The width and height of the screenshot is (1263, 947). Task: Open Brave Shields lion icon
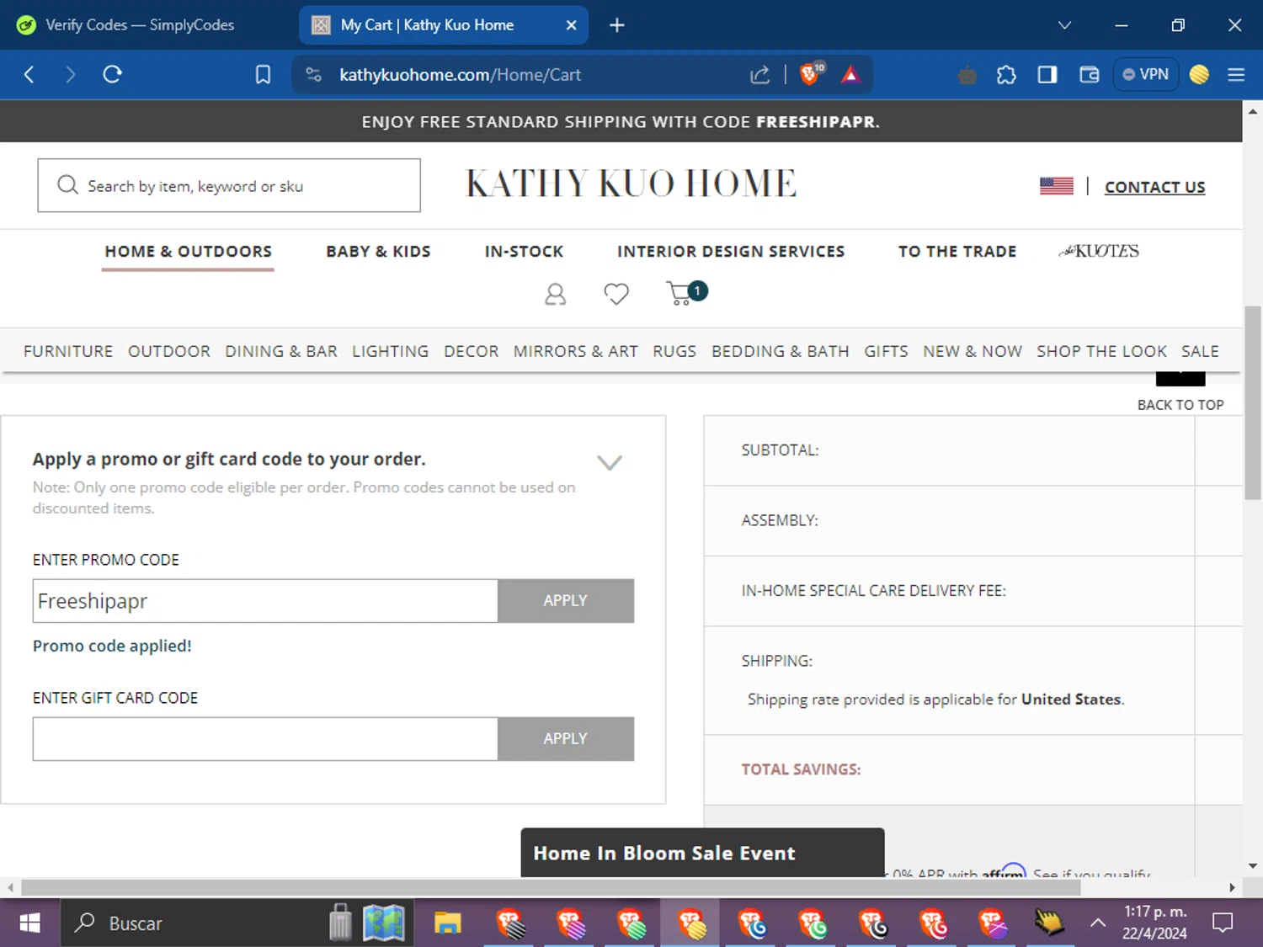coord(811,74)
